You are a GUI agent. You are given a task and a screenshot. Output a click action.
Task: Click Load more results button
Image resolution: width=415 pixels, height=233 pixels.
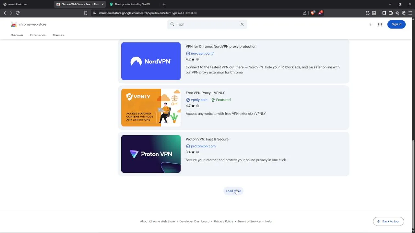point(233,191)
